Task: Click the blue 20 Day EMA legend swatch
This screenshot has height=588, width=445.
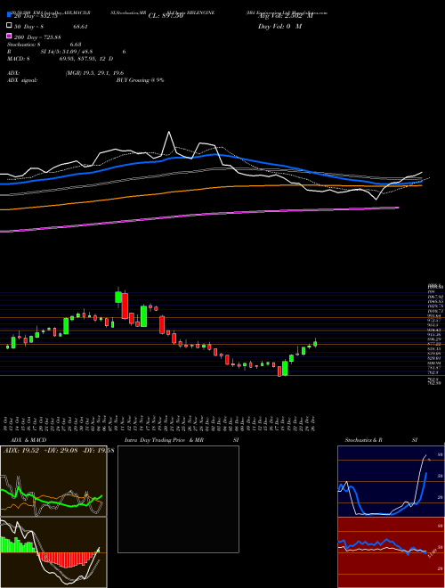Action: (x=9, y=14)
